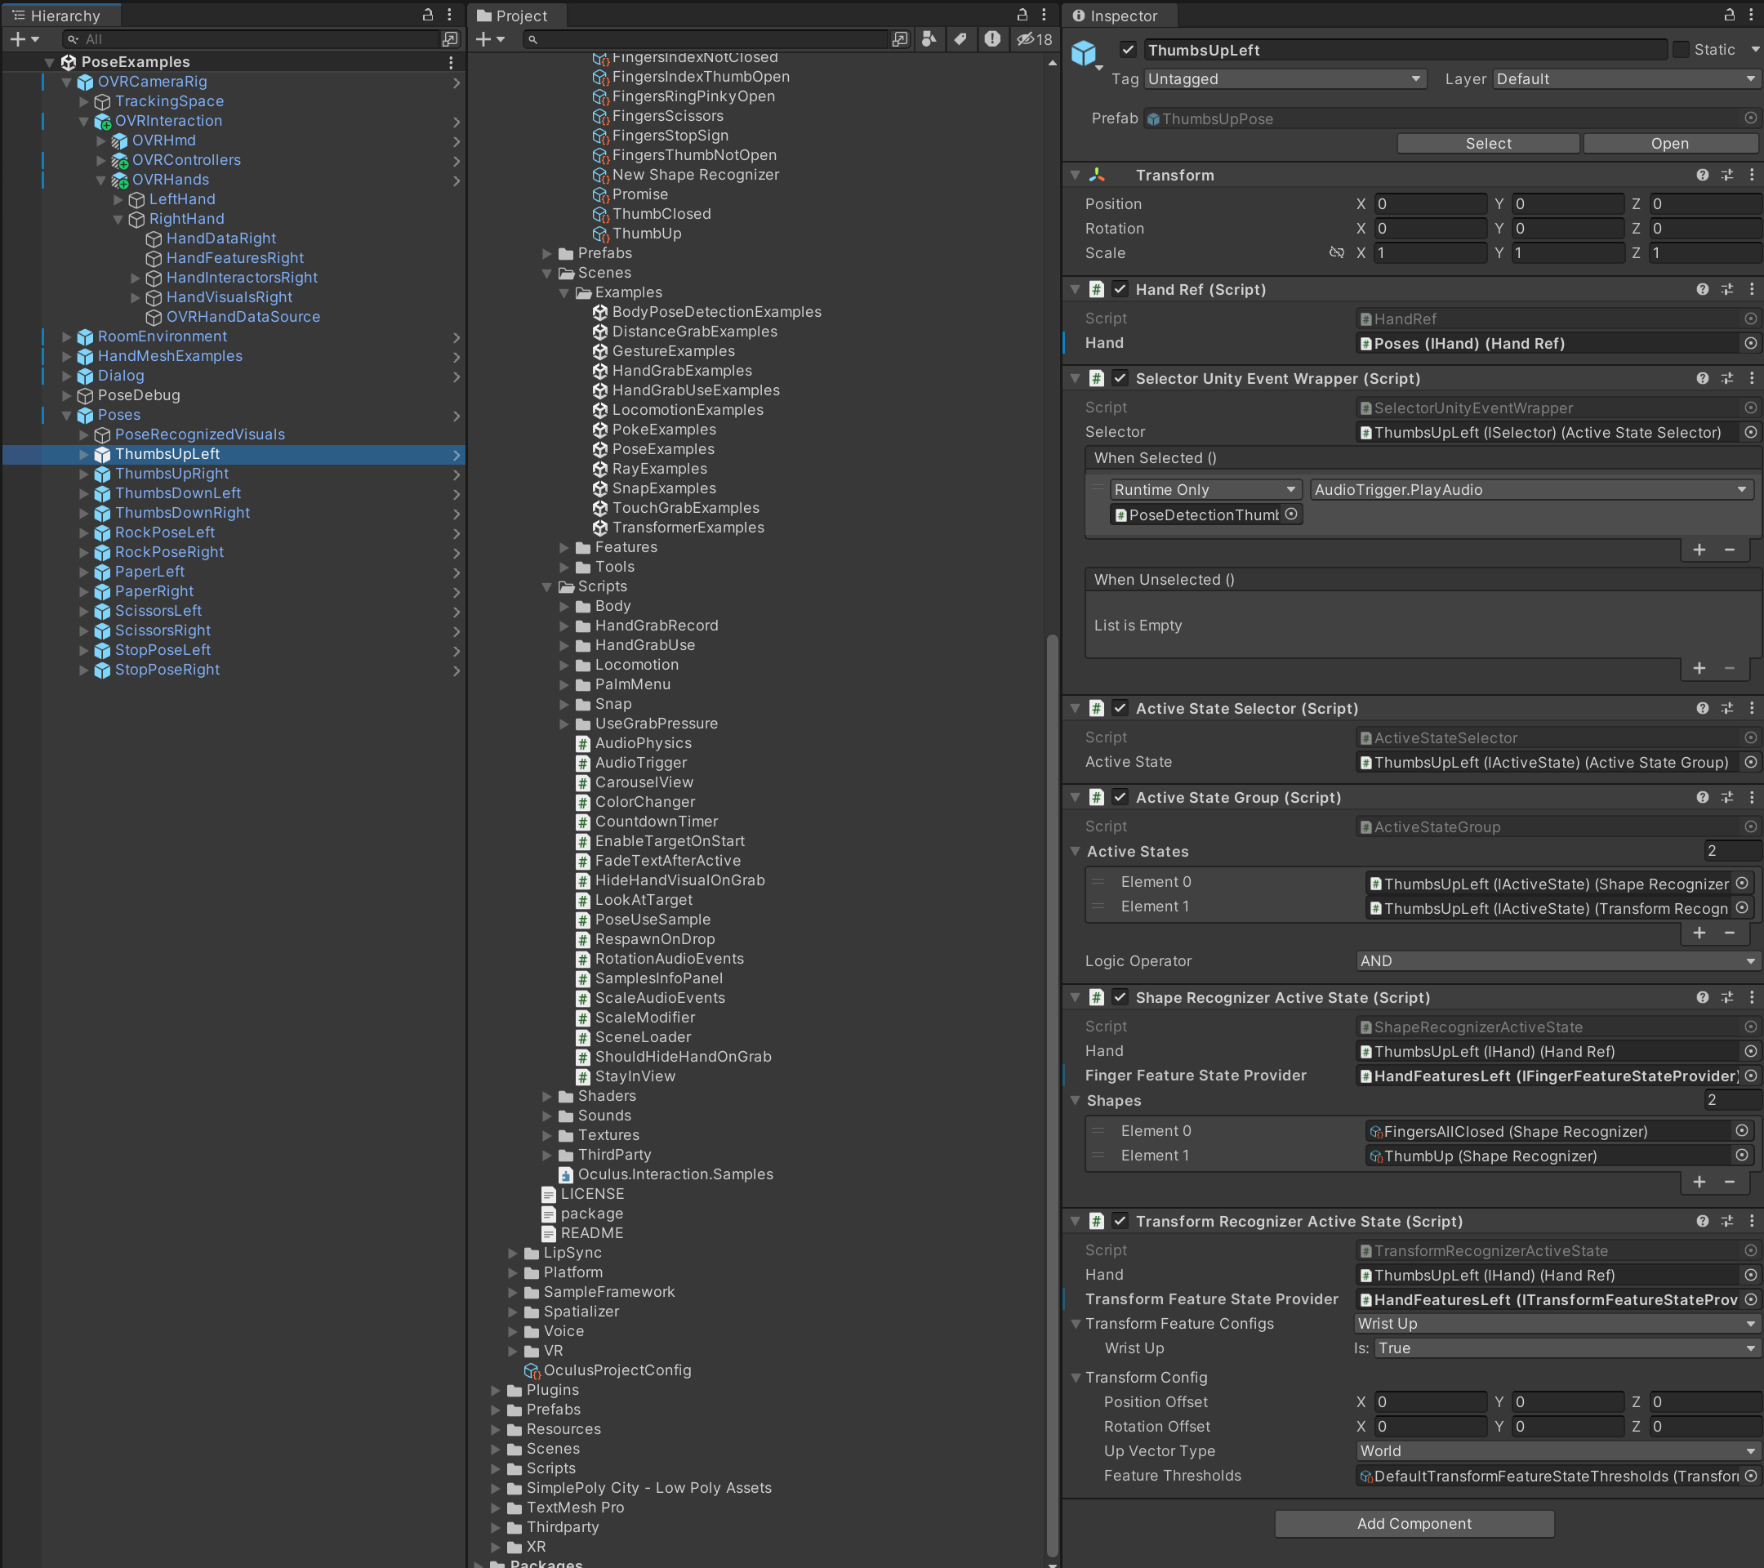Remove entry from When Selected list
The width and height of the screenshot is (1764, 1568).
point(1730,550)
